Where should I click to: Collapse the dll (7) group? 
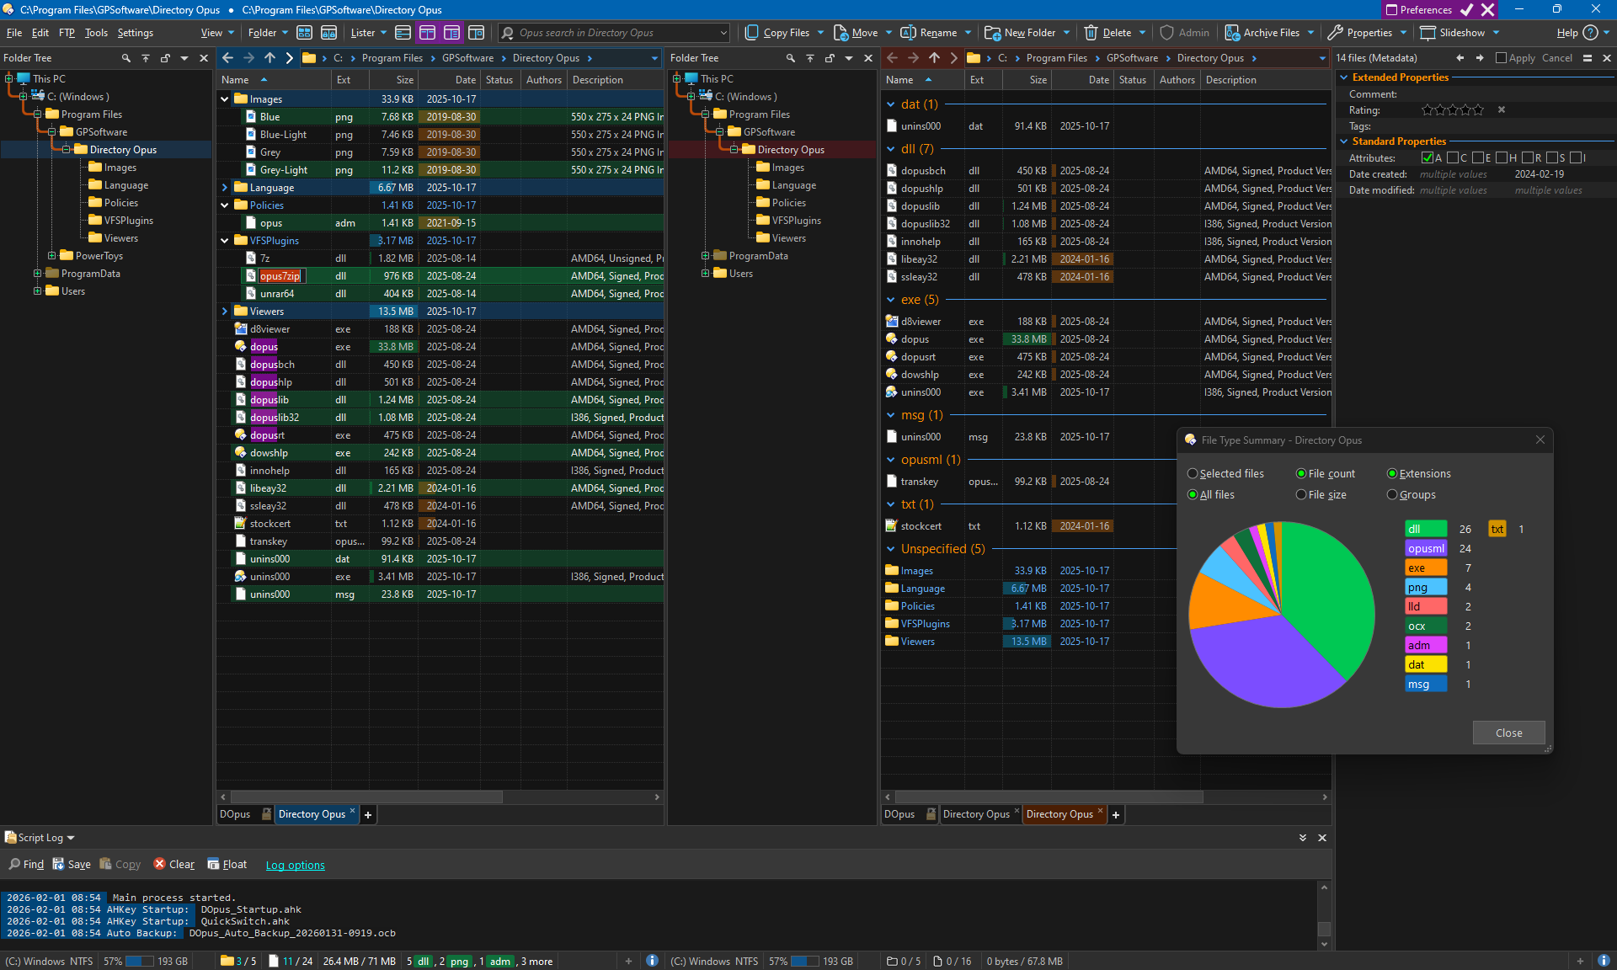pos(891,149)
